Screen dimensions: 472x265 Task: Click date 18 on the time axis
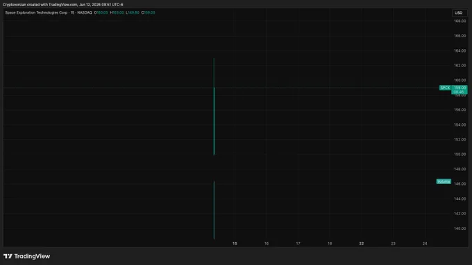coord(330,244)
